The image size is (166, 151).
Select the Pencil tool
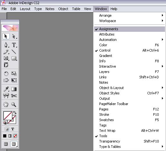[x=6, y=52]
